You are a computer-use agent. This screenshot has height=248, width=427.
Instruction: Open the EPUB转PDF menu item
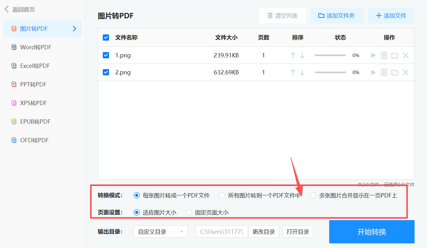(43, 122)
